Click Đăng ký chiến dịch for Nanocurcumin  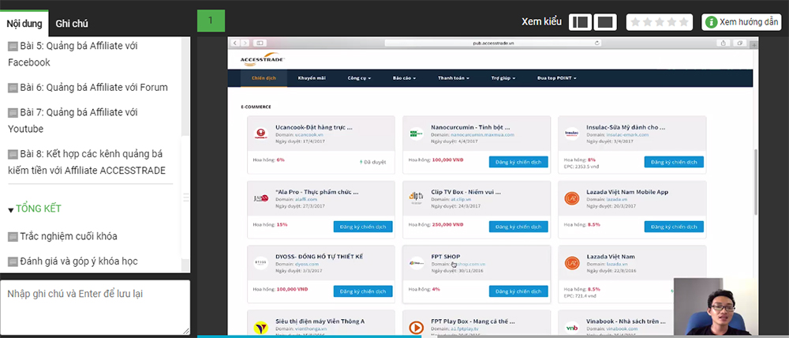[518, 162]
